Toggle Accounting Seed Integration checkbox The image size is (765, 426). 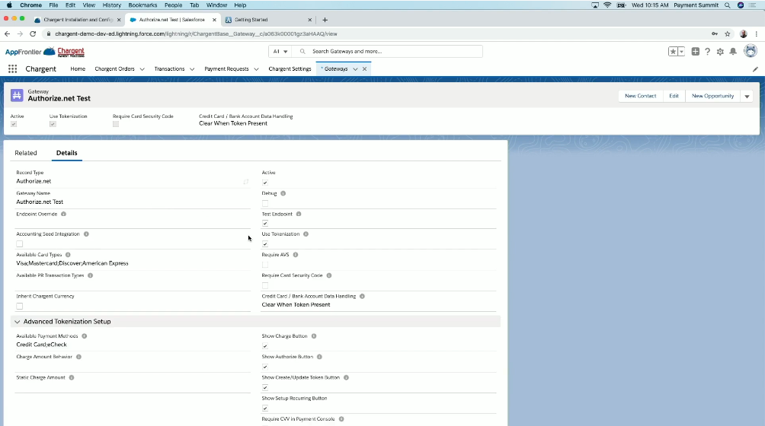(20, 244)
